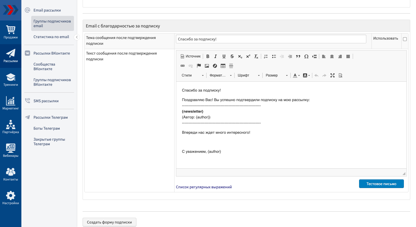
Task: Enable the "Использовать" checkbox
Action: pyautogui.click(x=405, y=39)
